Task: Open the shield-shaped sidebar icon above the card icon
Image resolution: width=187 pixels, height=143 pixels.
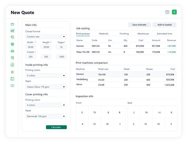Action: coord(12,24)
